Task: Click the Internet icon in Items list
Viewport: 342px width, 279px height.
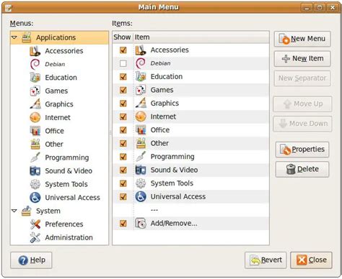Action: [141, 116]
